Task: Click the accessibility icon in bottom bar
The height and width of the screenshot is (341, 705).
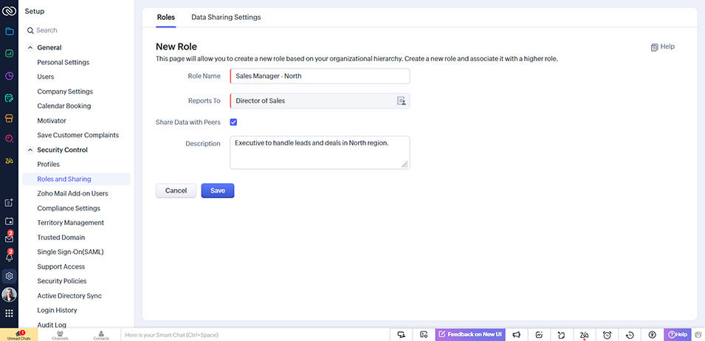Action: (653, 334)
